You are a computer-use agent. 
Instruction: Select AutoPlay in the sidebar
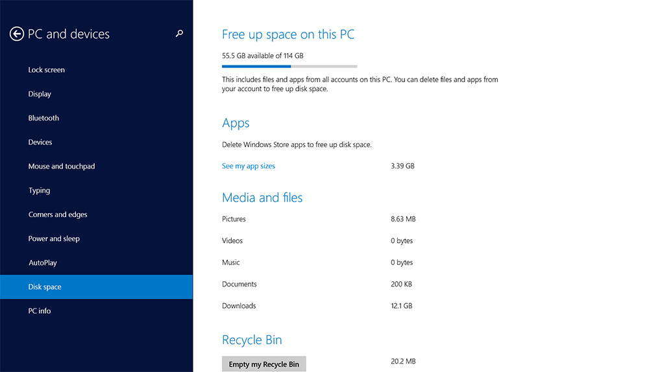(43, 263)
